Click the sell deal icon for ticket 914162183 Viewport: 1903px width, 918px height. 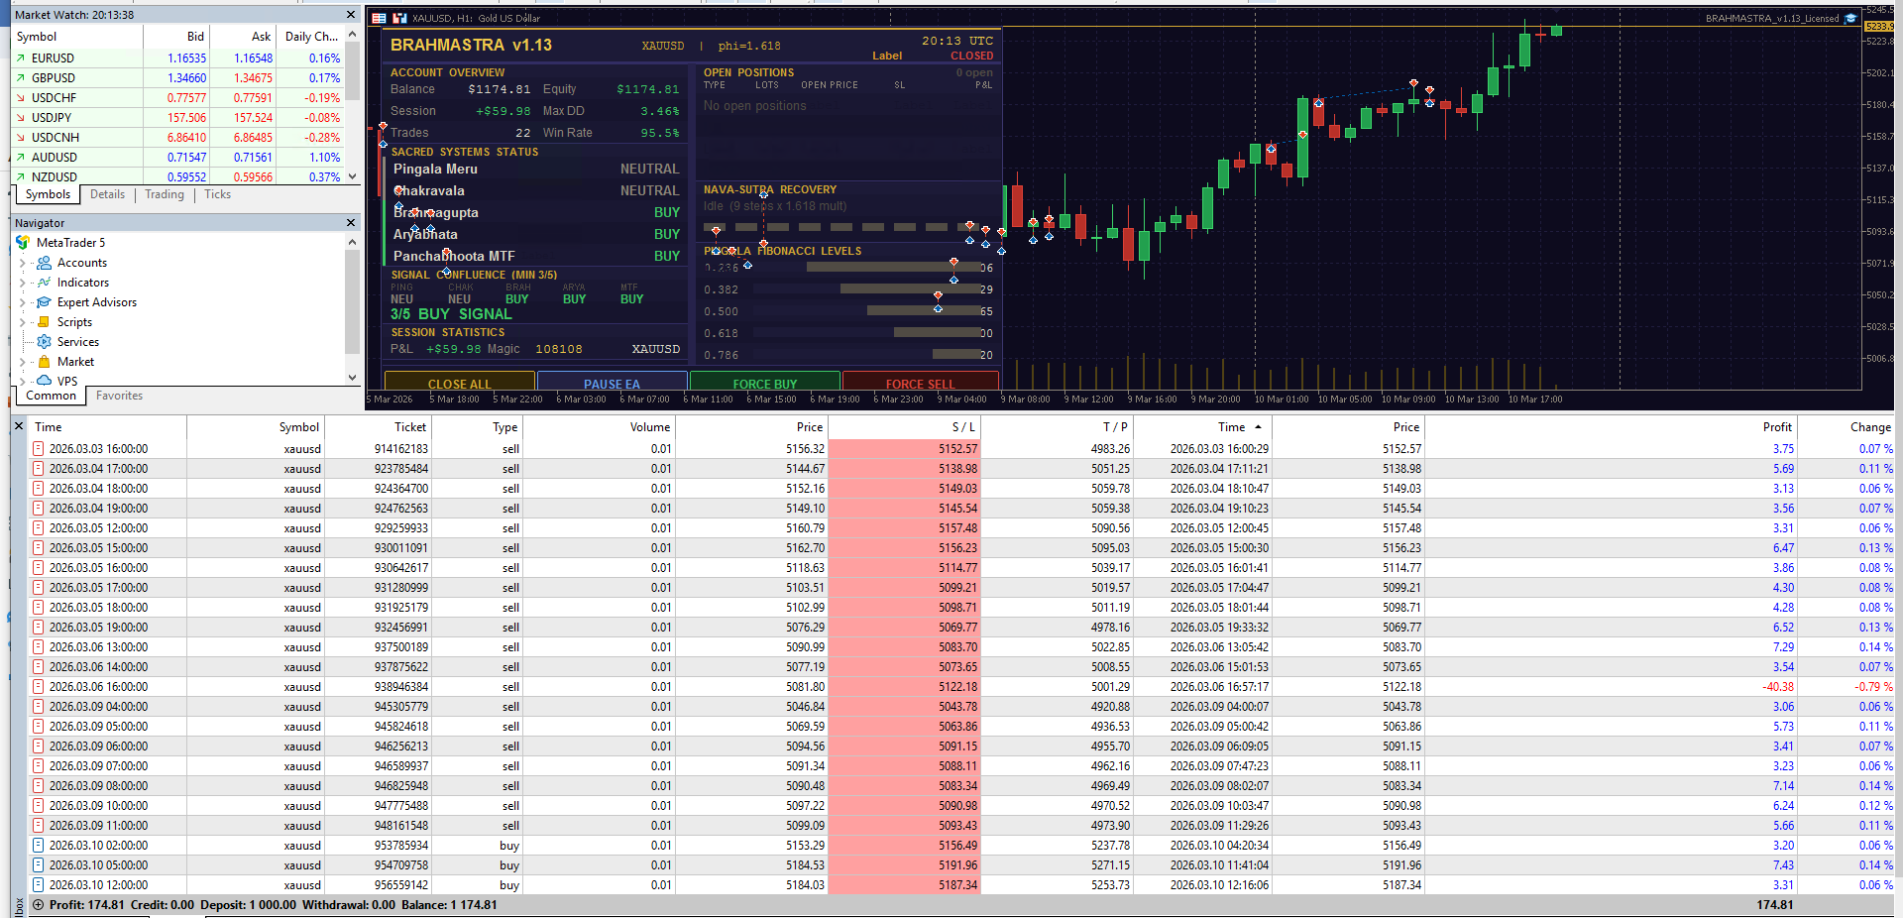[39, 449]
